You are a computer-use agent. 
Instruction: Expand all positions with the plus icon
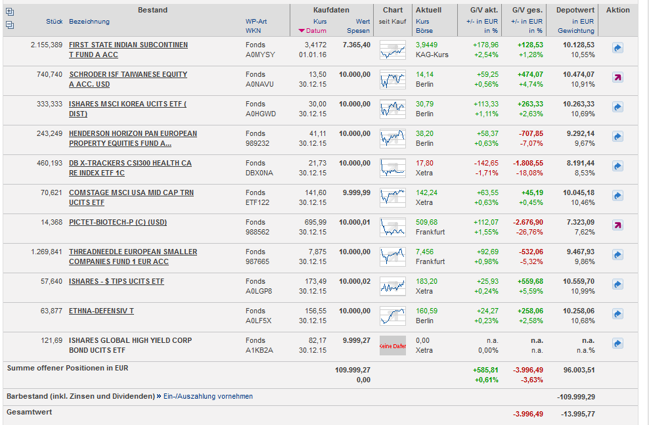pyautogui.click(x=9, y=12)
